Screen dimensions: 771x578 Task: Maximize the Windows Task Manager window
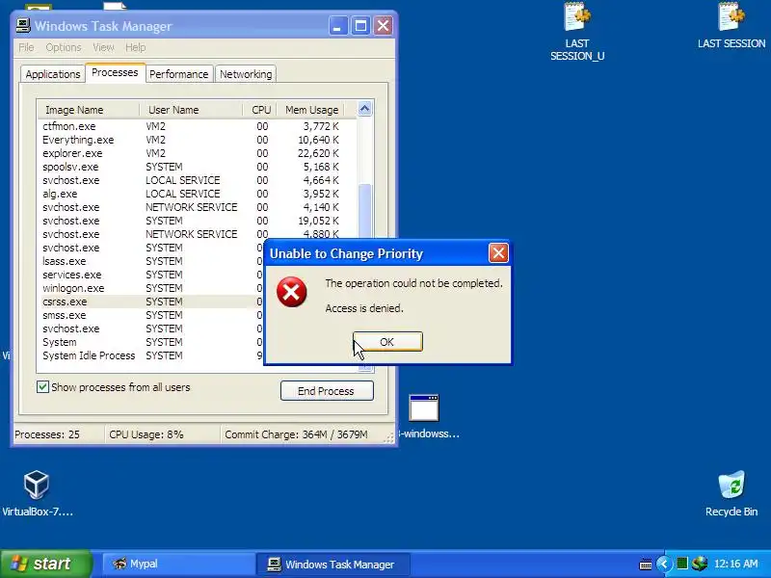click(360, 26)
